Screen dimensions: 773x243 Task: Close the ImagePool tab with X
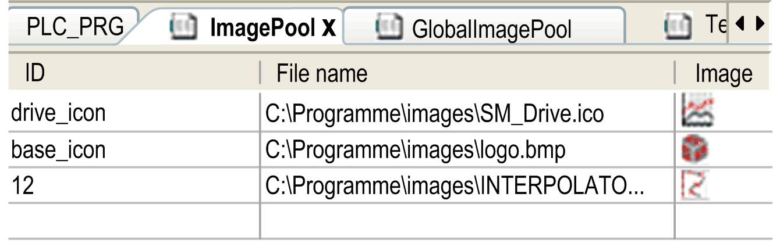click(x=329, y=28)
